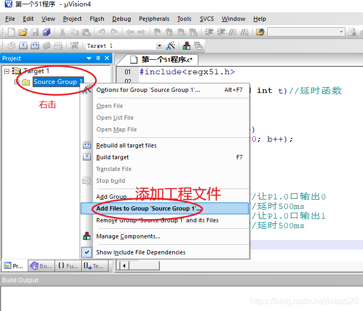Open the Debug menu
Viewport: 363px width, 311px height.
(121, 19)
